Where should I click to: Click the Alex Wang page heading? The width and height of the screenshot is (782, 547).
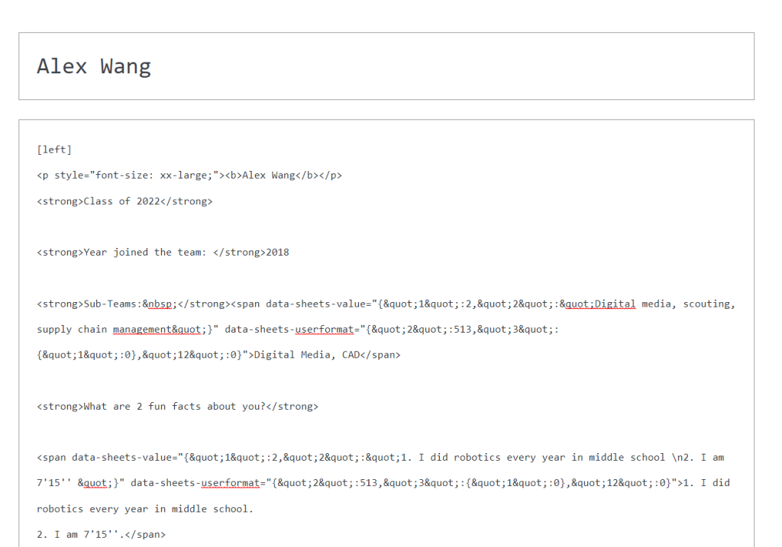(x=93, y=66)
